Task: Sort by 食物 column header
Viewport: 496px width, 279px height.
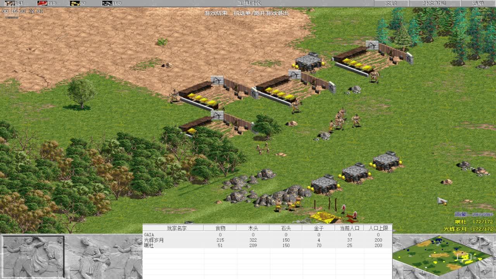Action: 220,228
